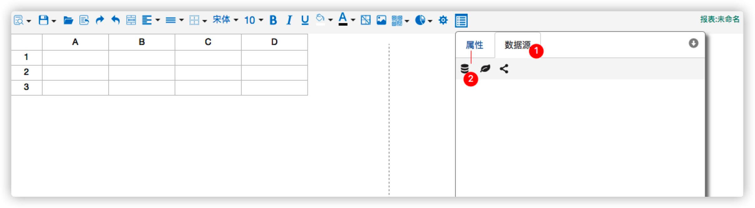Open the font color picker
Viewport: 755px width, 208px height.
tap(343, 19)
